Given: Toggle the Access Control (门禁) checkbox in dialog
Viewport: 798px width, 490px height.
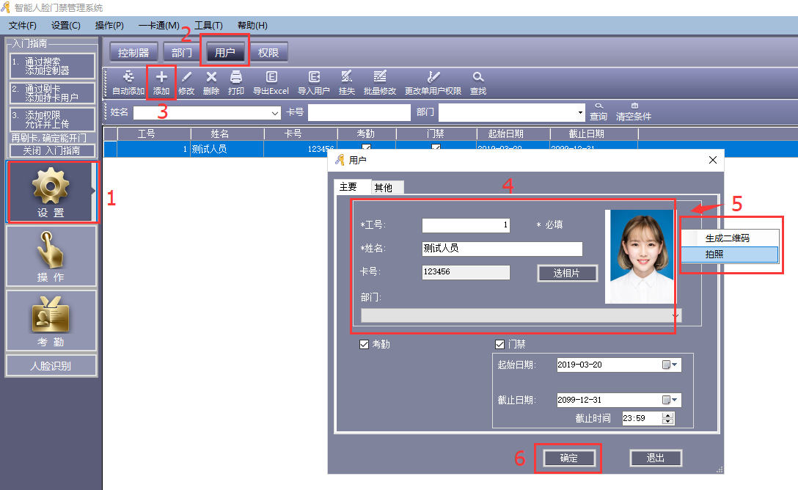Looking at the screenshot, I should (x=500, y=344).
